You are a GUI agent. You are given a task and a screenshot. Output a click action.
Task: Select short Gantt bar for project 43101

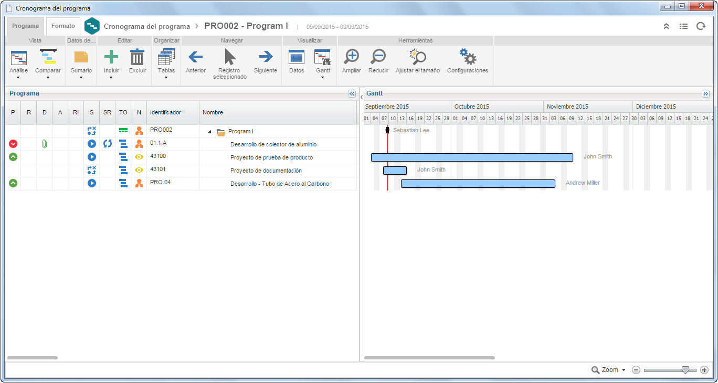[395, 171]
